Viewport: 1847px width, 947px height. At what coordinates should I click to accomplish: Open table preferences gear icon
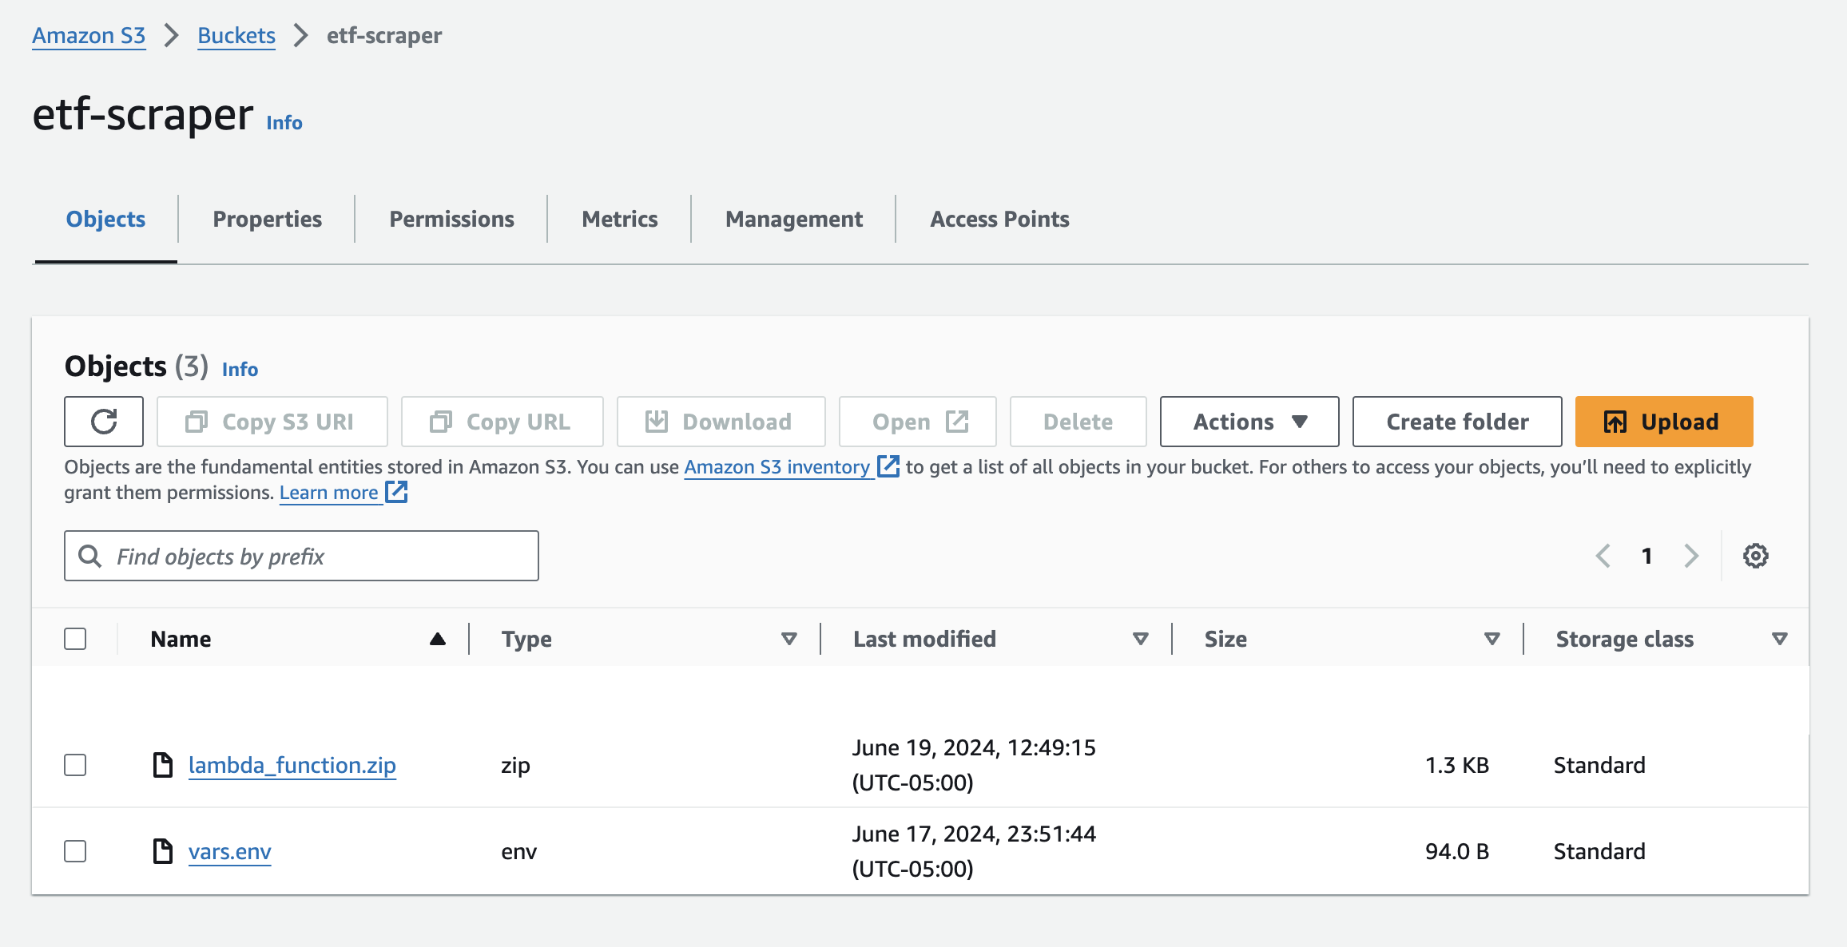point(1755,556)
